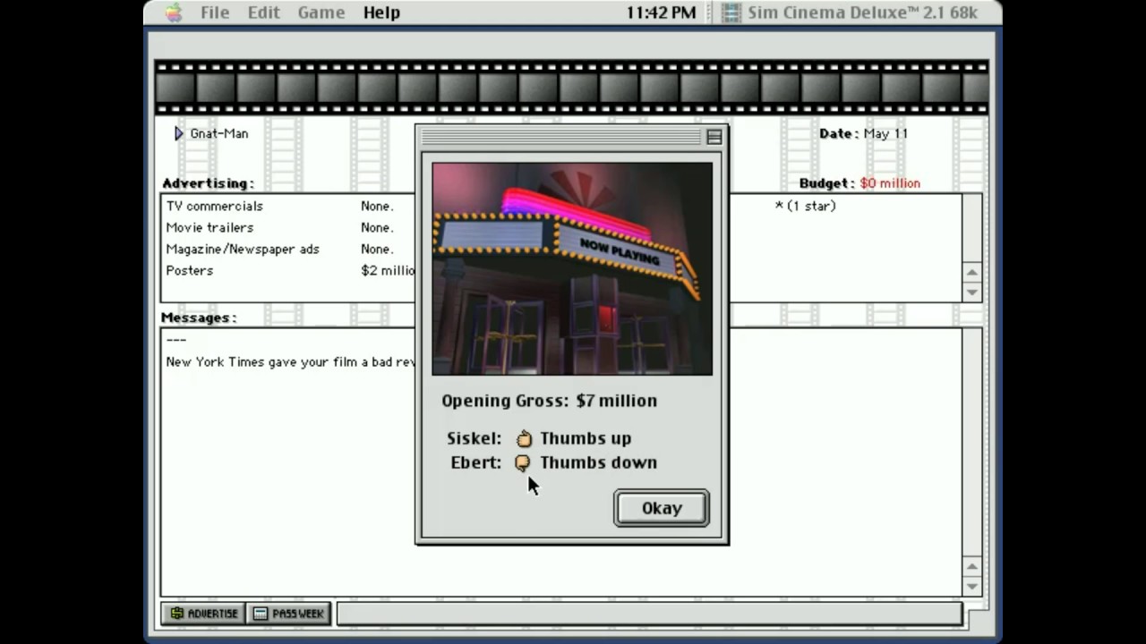
Task: Select the Posters advertising row
Action: [289, 270]
